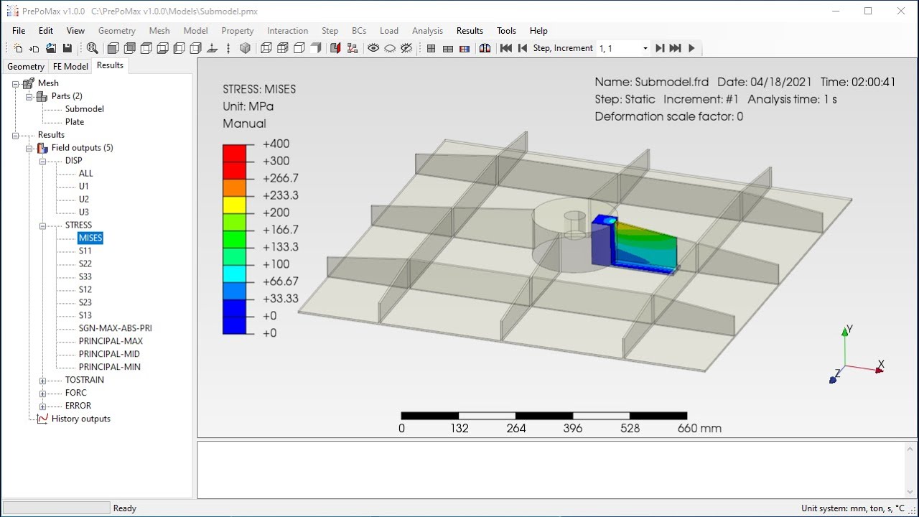Click the red exploded view network icon
Screen dimensions: 919x517
[352, 48]
